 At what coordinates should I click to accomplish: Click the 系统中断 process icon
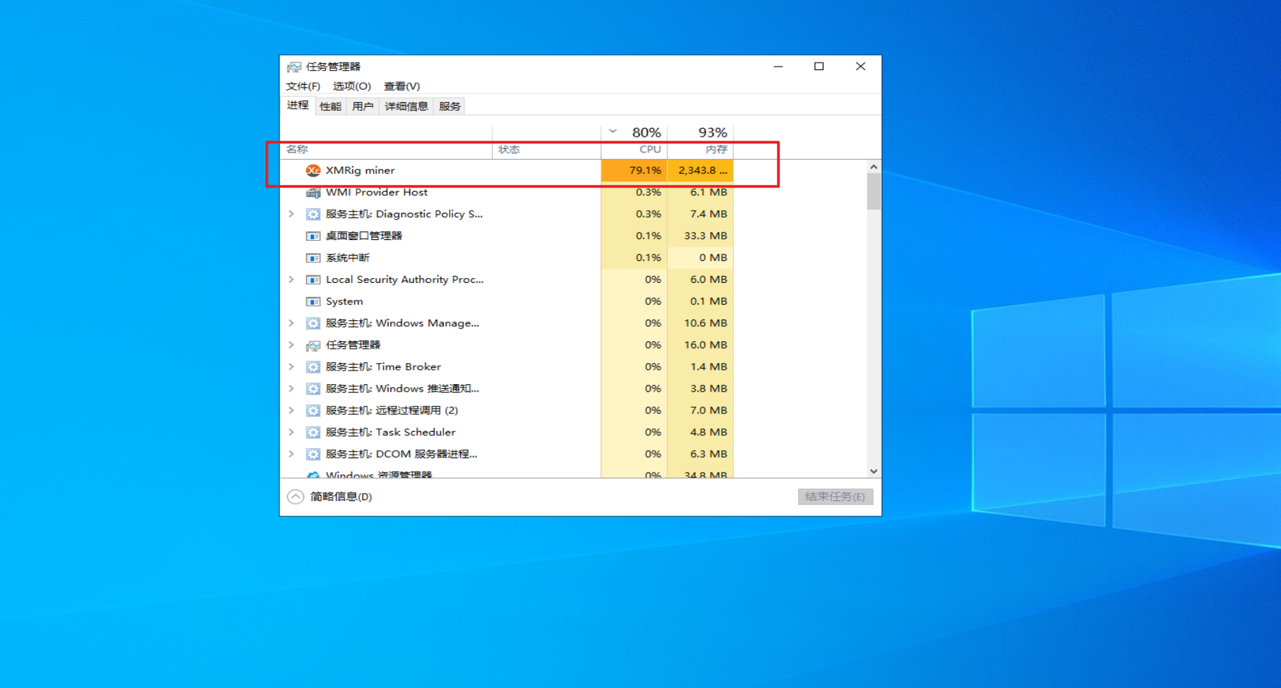click(313, 258)
